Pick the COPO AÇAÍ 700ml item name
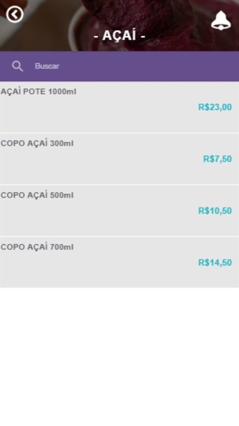This screenshot has height=426, width=239. point(37,247)
